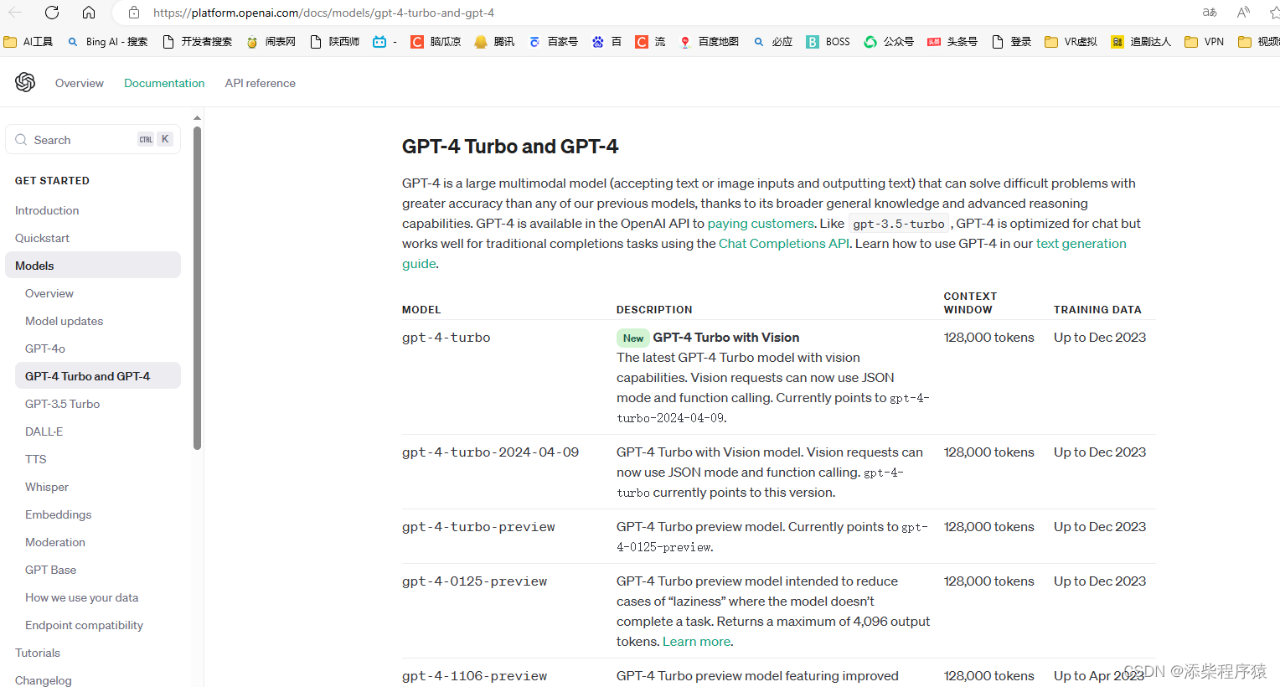Open the Bing AI - 搜索 bookmark
This screenshot has width=1280, height=687.
107,42
